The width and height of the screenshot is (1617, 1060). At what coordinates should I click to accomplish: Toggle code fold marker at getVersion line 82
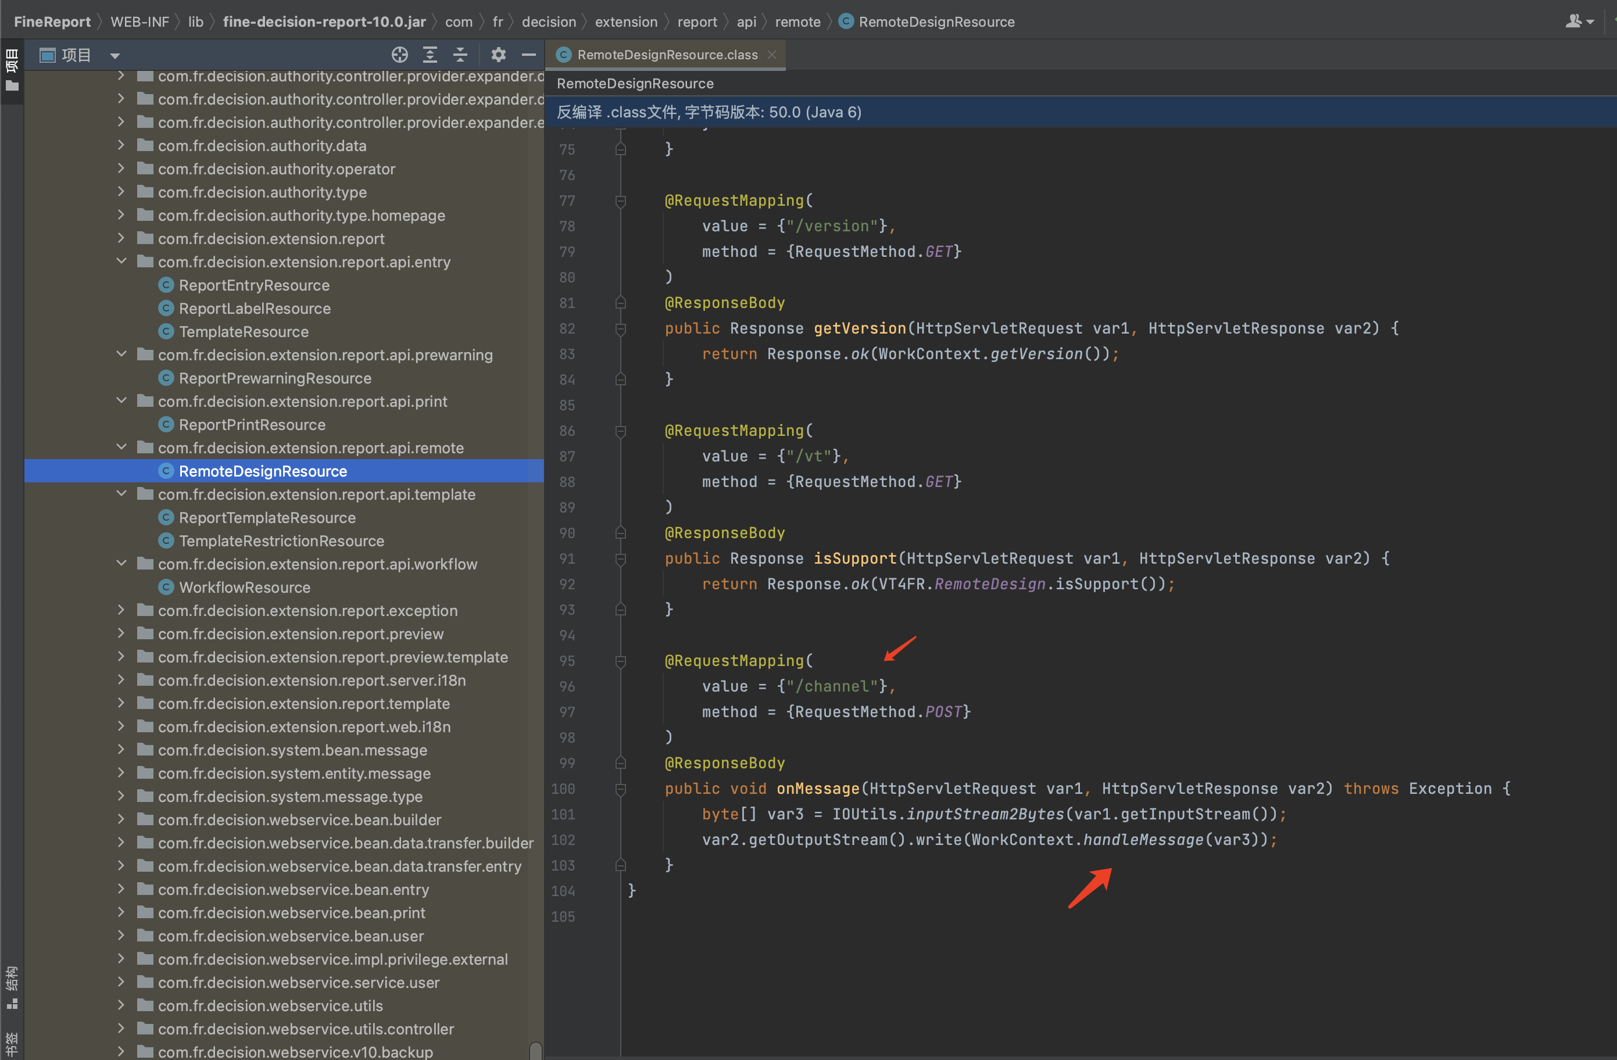pos(620,329)
